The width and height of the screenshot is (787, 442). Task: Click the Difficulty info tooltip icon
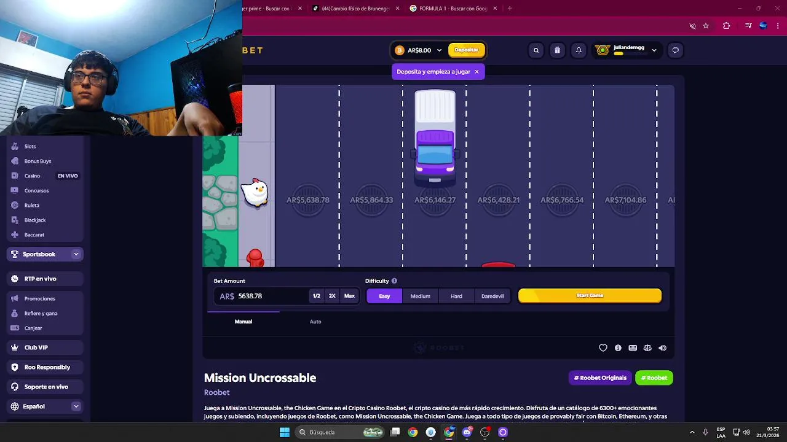pos(394,281)
